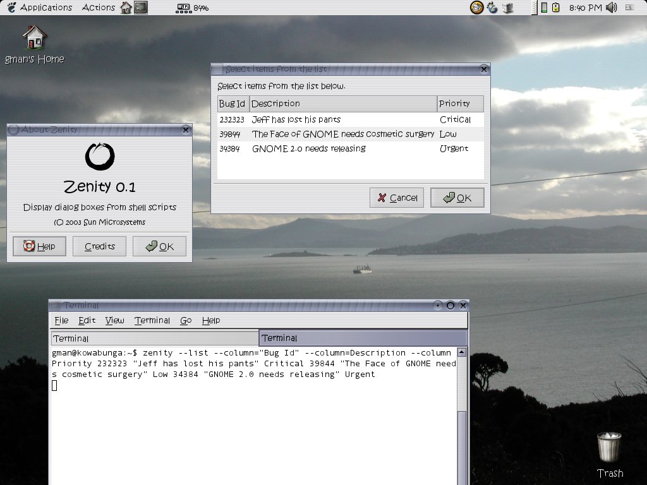Viewport: 647px width, 485px height.
Task: Click Credits button in About Zenity dialog
Action: (99, 246)
